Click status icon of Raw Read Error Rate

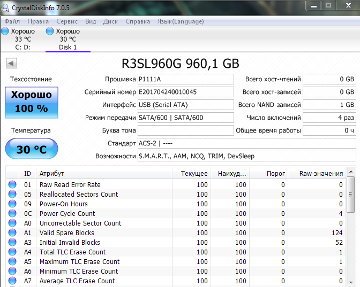point(12,184)
